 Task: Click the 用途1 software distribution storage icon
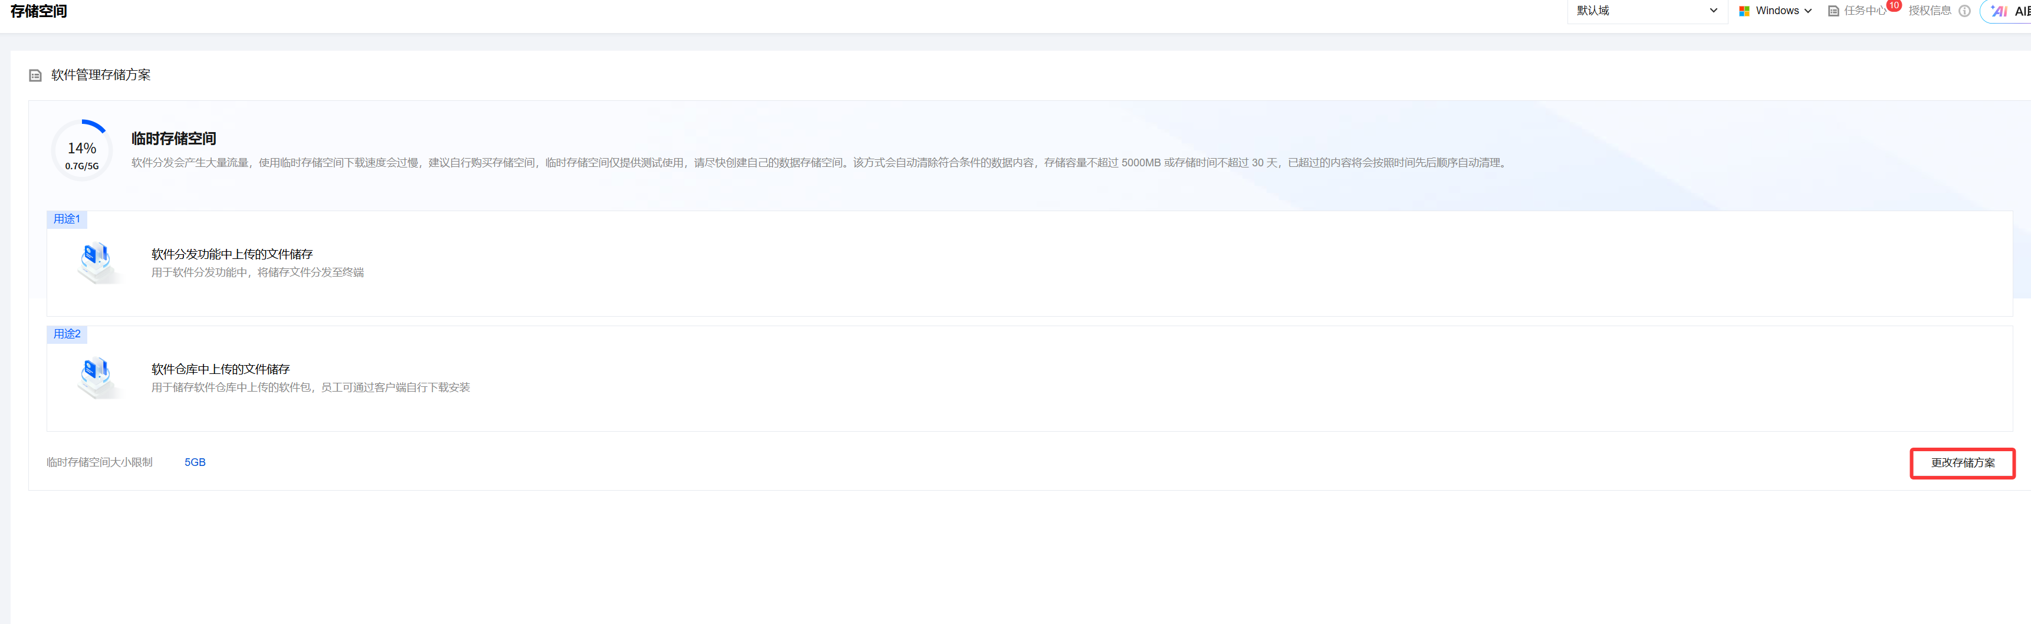97,262
